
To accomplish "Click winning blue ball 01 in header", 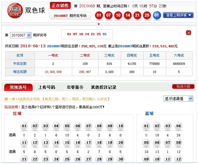I will click(x=156, y=15).
